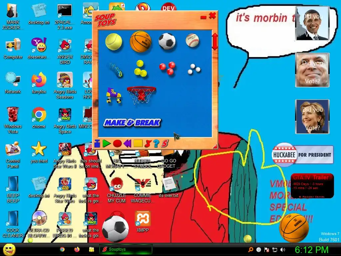The height and width of the screenshot is (256, 341).
Task: Click the Hillary Clinton Did you Vote gadget
Action: pos(312,116)
